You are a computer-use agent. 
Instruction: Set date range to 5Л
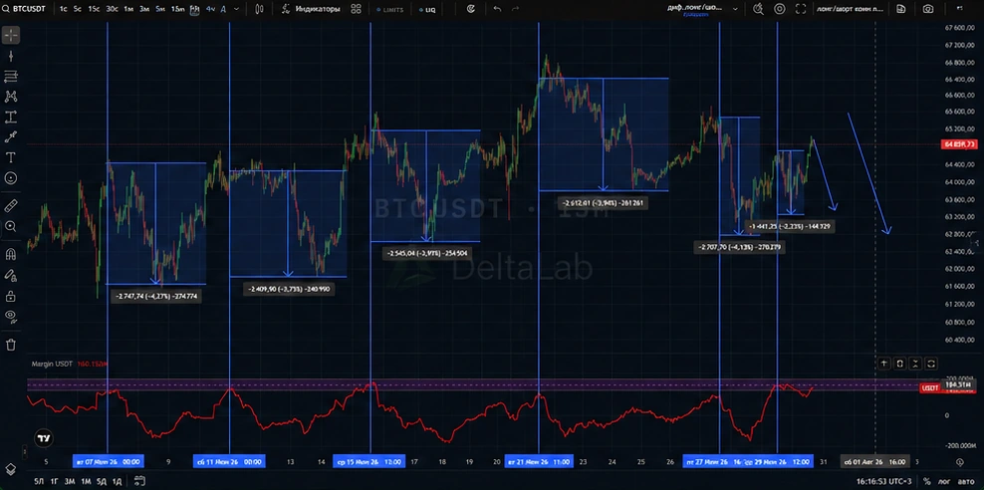39,482
